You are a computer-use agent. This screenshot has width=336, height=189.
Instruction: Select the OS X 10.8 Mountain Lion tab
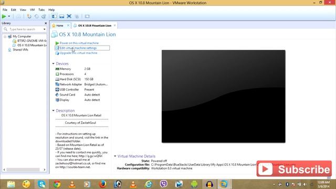point(94,26)
